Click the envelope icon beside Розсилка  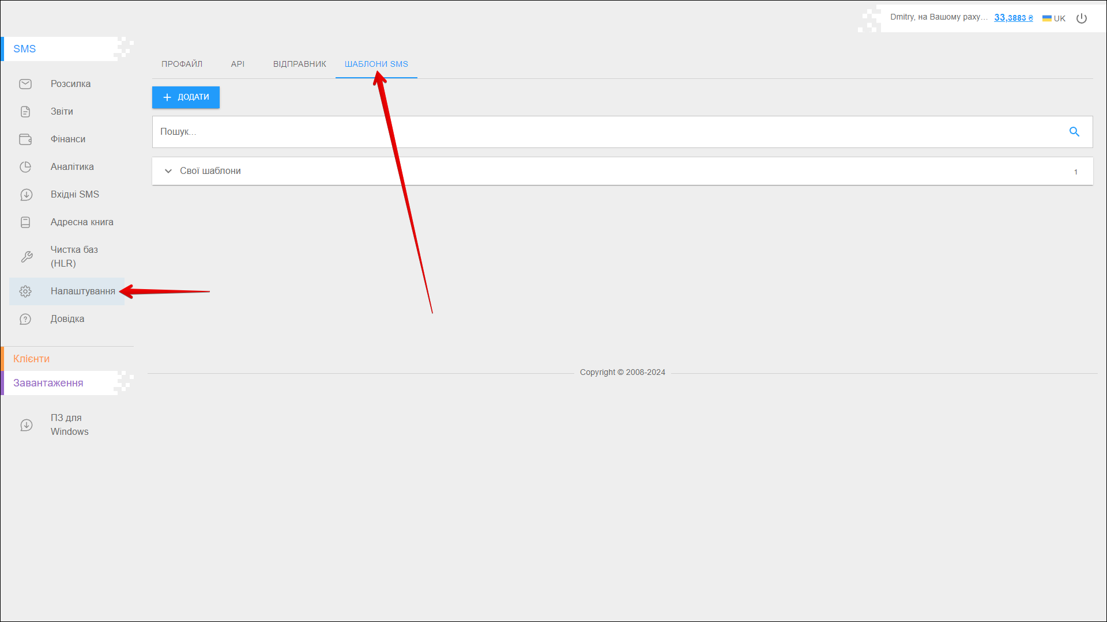25,84
